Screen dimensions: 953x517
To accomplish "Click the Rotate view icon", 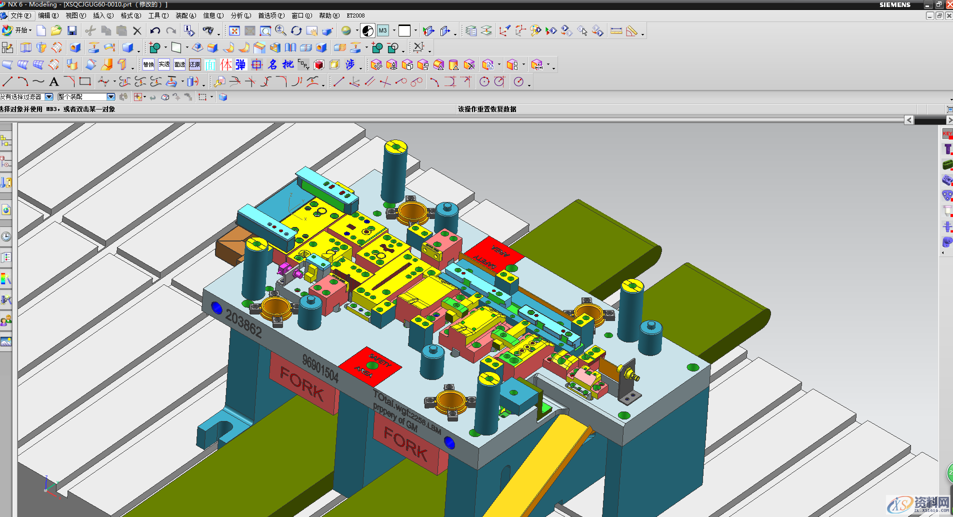I will [296, 31].
